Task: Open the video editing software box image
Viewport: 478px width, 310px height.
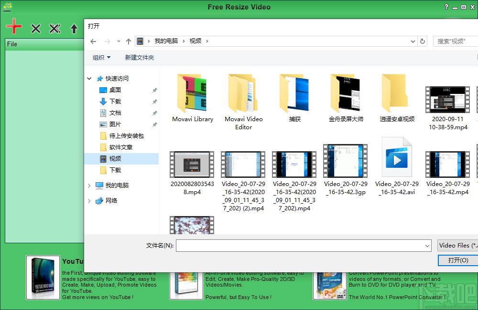Action: (186, 286)
